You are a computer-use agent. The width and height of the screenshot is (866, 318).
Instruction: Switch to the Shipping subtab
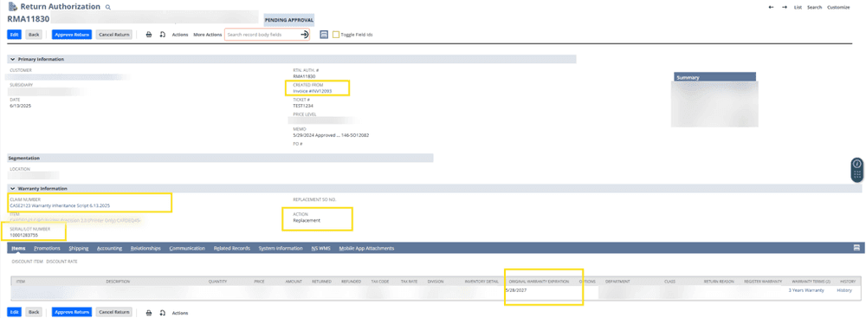[79, 249]
